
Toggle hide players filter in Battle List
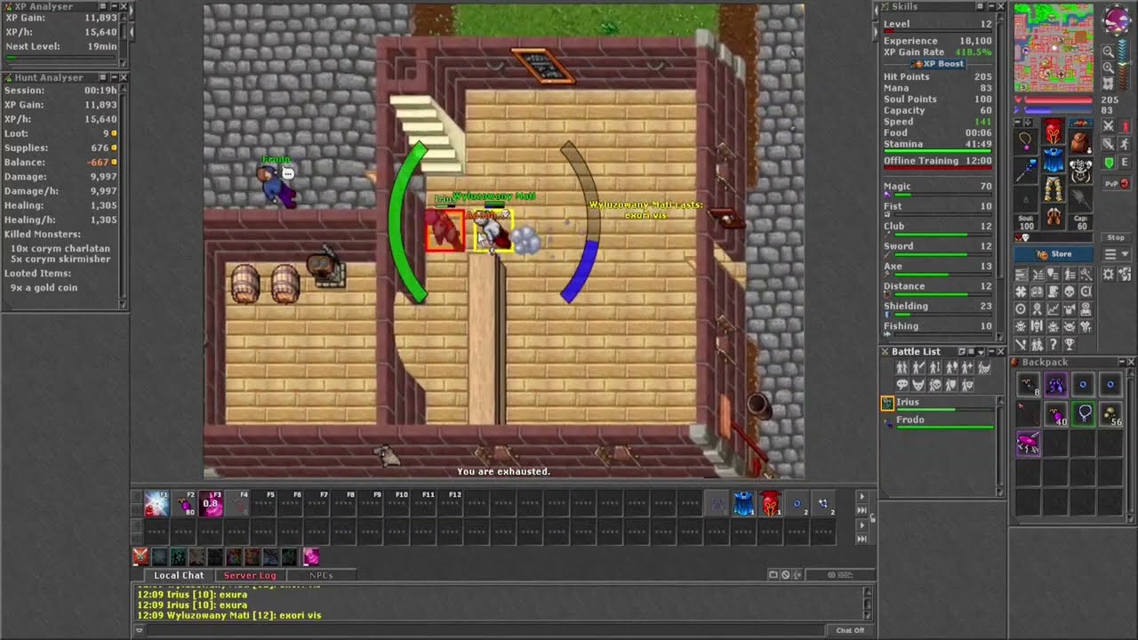click(x=902, y=367)
